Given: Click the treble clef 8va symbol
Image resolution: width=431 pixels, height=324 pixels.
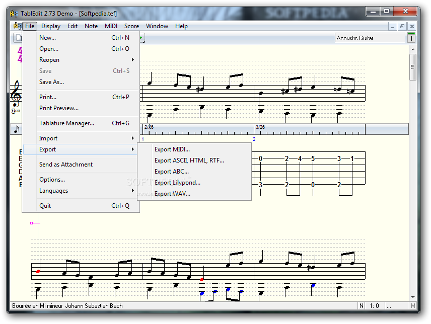Looking at the screenshot, I should pos(16,97).
